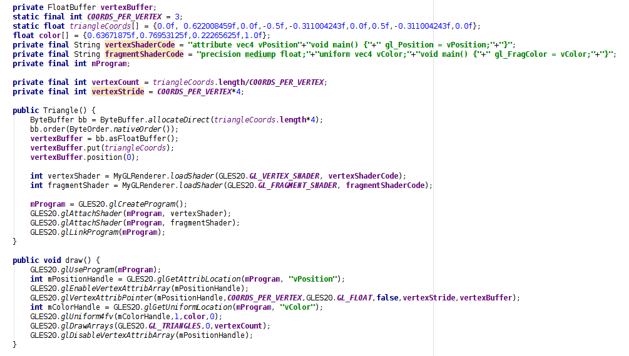Screen dimensions: 629x356
Task: Click the GL_TRIANGLES constant
Action: coord(175,326)
